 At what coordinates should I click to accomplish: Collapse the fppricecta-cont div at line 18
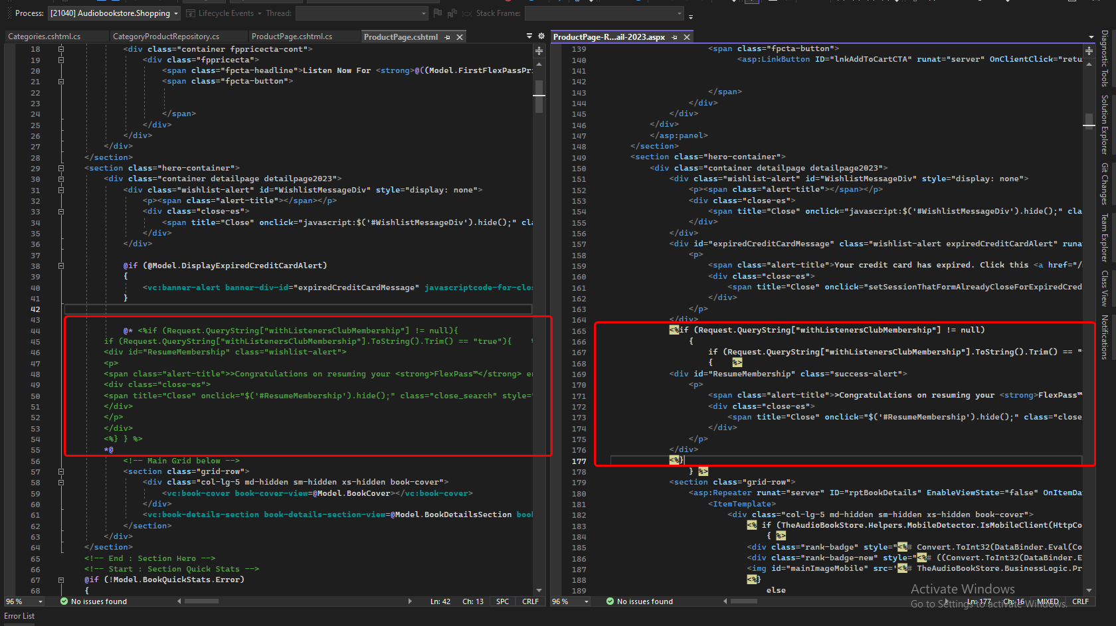(60, 49)
